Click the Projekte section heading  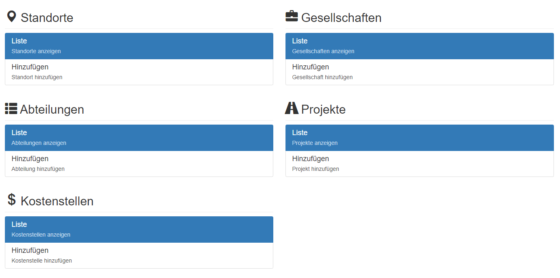click(323, 110)
